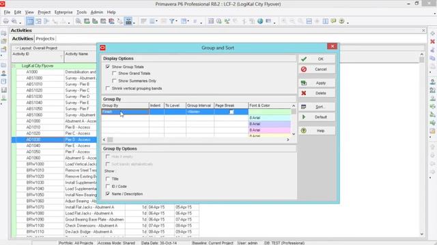Viewport: 437px width, 245px height.
Task: Click the Add icon atop the right sidebar
Action: pyautogui.click(x=432, y=33)
